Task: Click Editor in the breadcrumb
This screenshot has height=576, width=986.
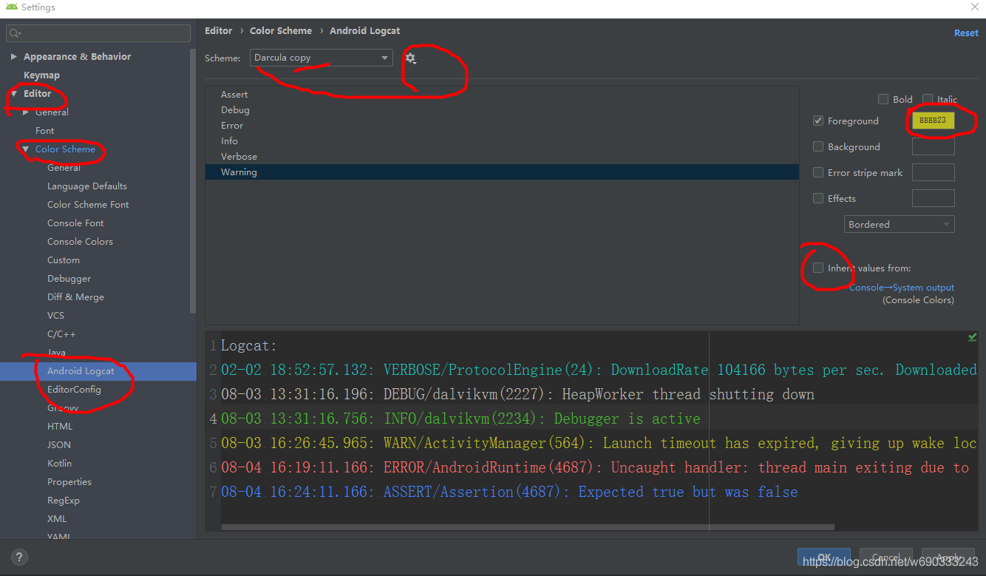Action: 219,30
